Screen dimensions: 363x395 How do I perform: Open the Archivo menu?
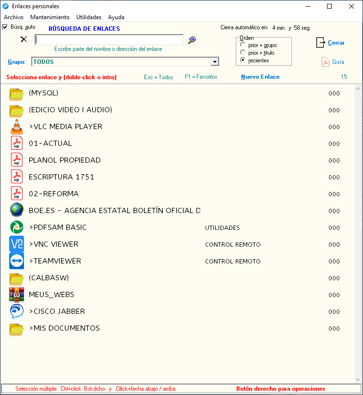click(x=13, y=17)
